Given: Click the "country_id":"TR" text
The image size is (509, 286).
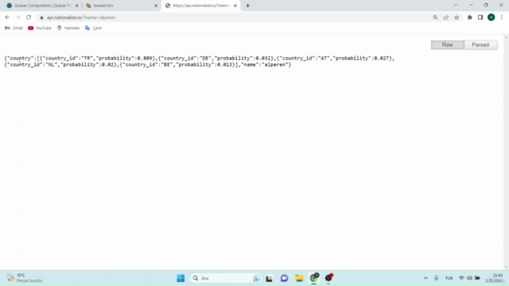Looking at the screenshot, I should (x=68, y=58).
